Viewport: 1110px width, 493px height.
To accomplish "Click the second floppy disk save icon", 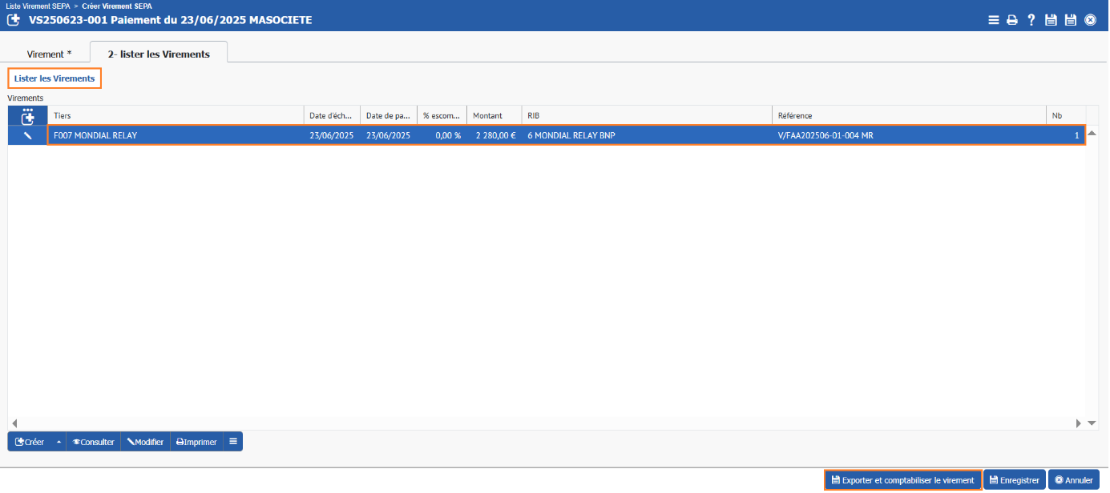I will click(1070, 20).
